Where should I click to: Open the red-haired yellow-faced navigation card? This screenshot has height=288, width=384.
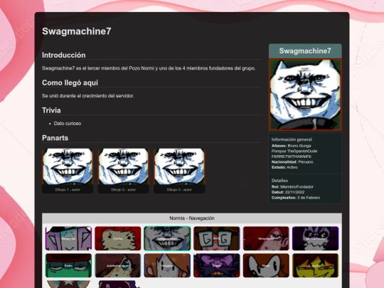coord(118,238)
